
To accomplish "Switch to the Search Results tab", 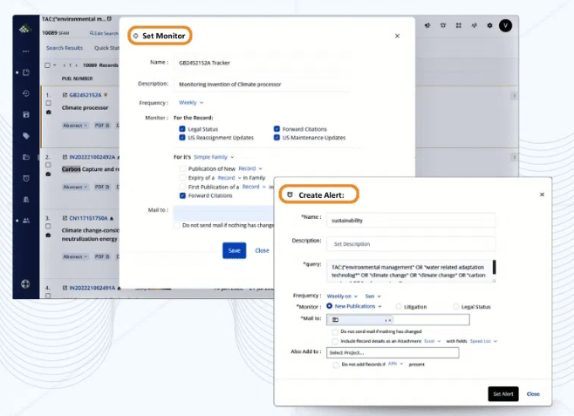I will 65,48.
